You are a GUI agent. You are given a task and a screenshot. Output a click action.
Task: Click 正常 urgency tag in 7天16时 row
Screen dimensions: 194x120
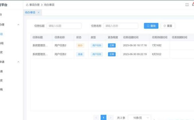(x=112, y=45)
